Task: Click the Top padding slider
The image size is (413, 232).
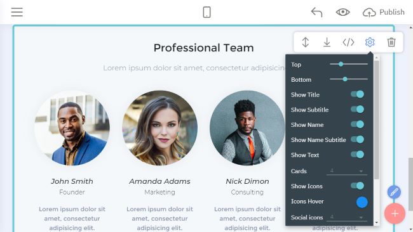Action: [x=349, y=64]
